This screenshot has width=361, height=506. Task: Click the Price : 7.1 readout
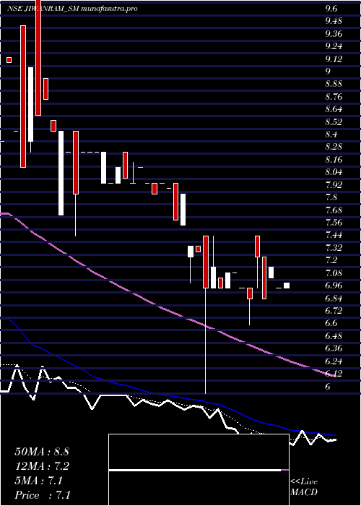[43, 495]
